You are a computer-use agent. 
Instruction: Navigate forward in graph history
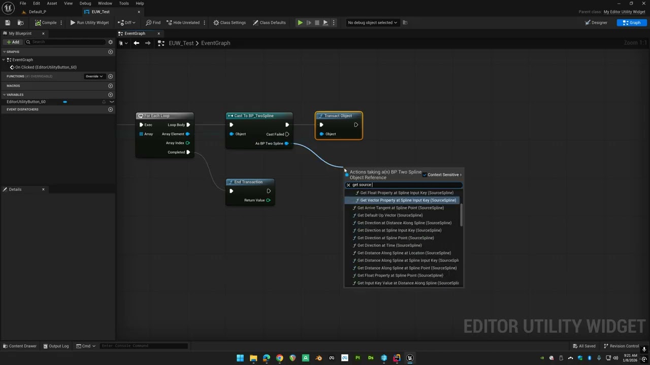coord(148,43)
